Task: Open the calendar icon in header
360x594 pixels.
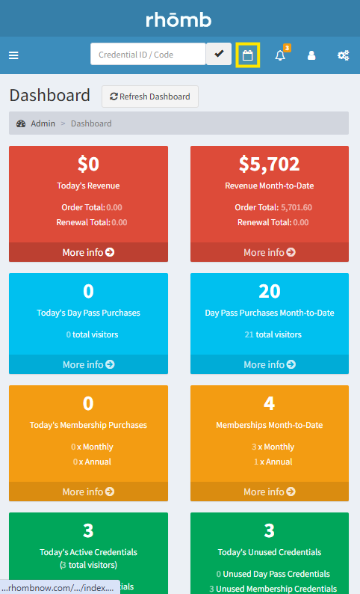Action: 248,55
